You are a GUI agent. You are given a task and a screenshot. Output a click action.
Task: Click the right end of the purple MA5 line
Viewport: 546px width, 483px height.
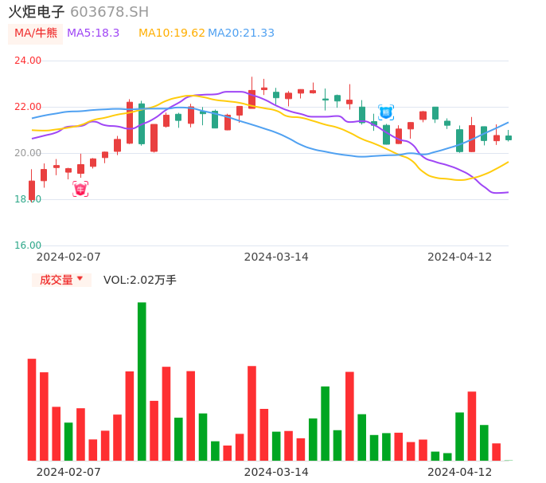point(506,192)
